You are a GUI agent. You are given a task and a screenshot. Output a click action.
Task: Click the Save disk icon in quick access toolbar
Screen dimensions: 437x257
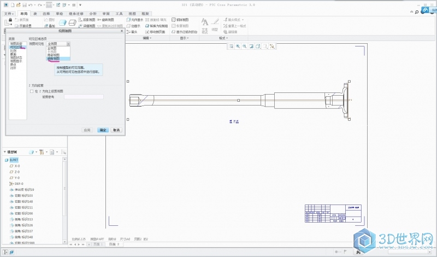click(24, 5)
